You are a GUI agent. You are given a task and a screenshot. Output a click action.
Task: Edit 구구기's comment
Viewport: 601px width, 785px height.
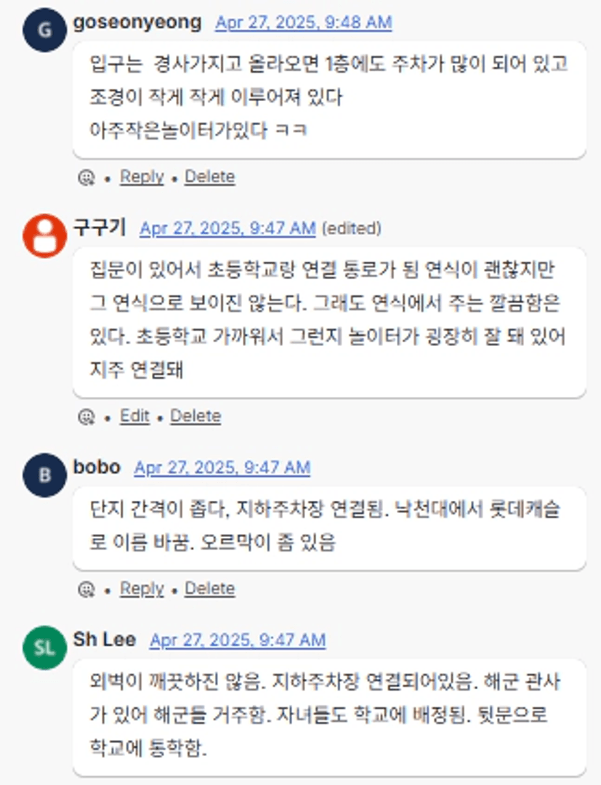134,416
